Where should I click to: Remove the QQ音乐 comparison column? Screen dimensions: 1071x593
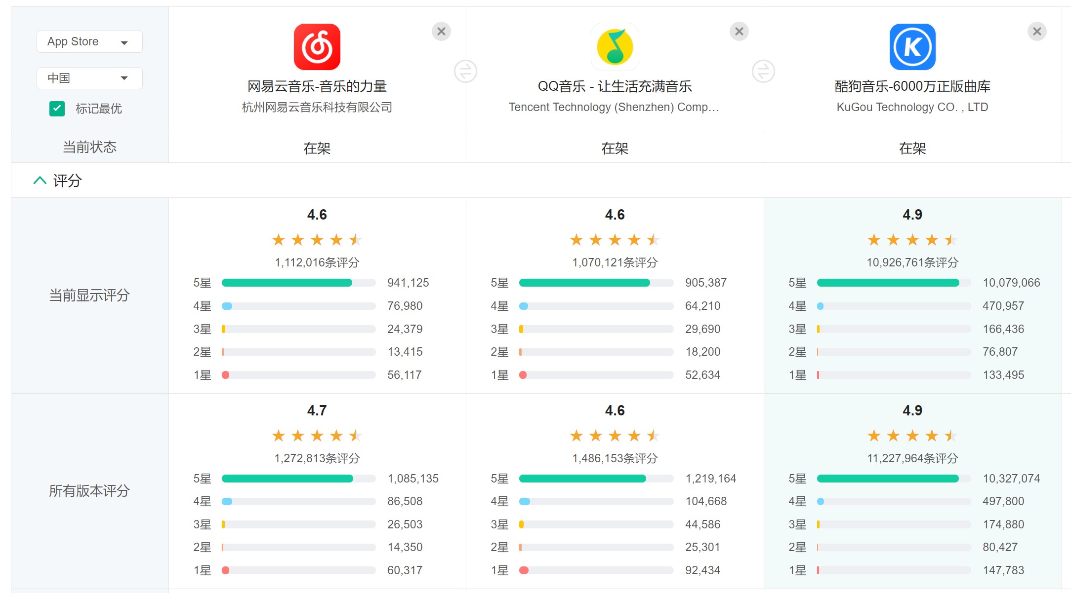point(739,31)
